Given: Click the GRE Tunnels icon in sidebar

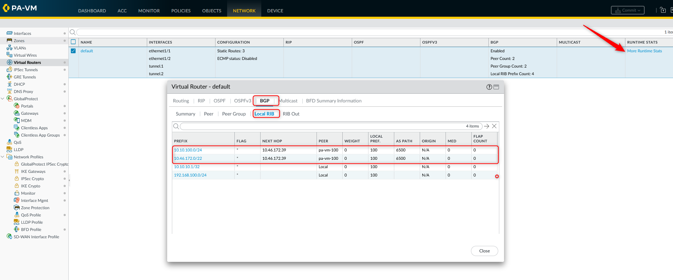Looking at the screenshot, I should point(9,77).
